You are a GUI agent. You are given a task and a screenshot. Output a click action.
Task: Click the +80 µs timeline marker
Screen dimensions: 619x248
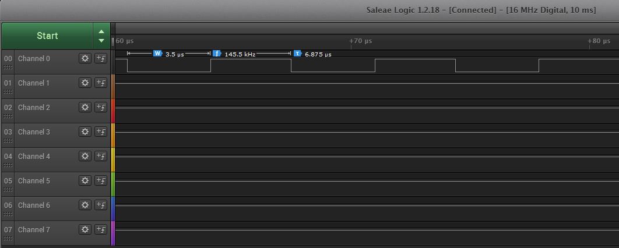[x=599, y=41]
